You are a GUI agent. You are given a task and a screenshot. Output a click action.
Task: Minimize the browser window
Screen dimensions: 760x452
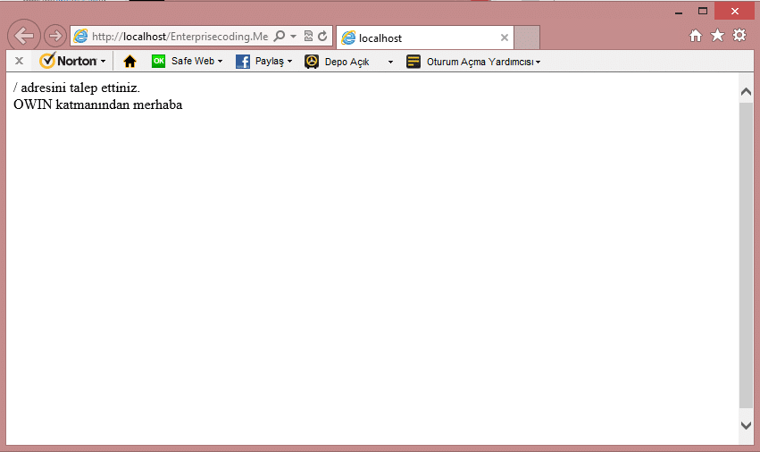679,12
